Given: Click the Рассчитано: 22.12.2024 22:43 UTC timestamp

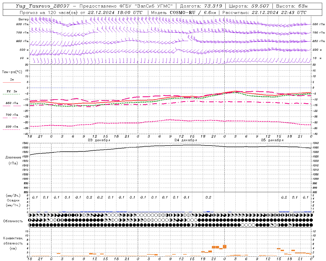Looking at the screenshot, I should click(264, 12).
